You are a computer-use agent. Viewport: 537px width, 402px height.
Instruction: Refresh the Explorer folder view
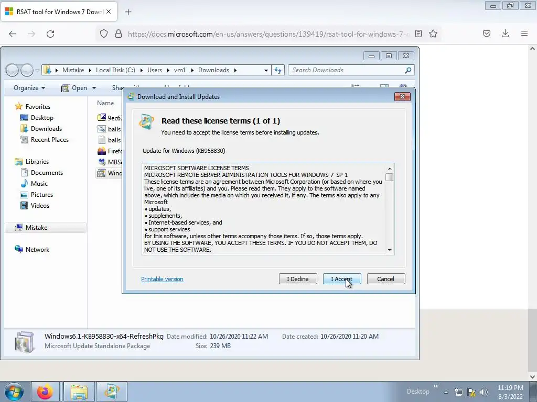[x=278, y=71]
